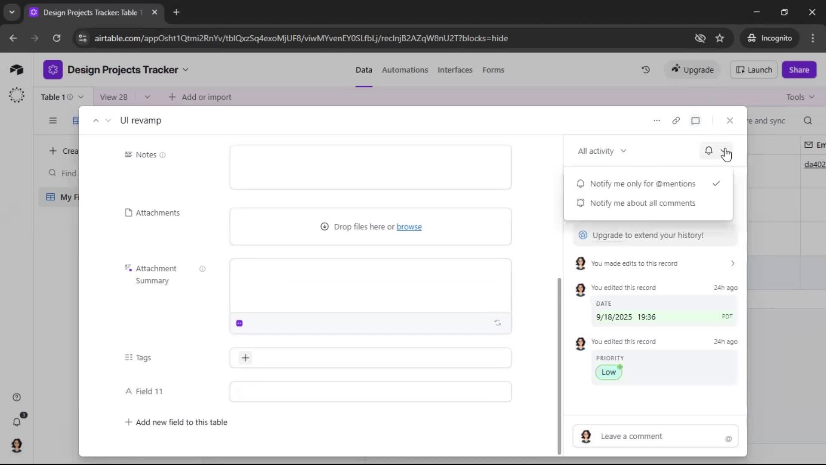Open the search magnifier in toolbar
Image resolution: width=826 pixels, height=465 pixels.
click(808, 121)
